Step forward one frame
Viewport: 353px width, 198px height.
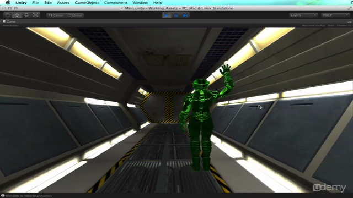click(185, 15)
